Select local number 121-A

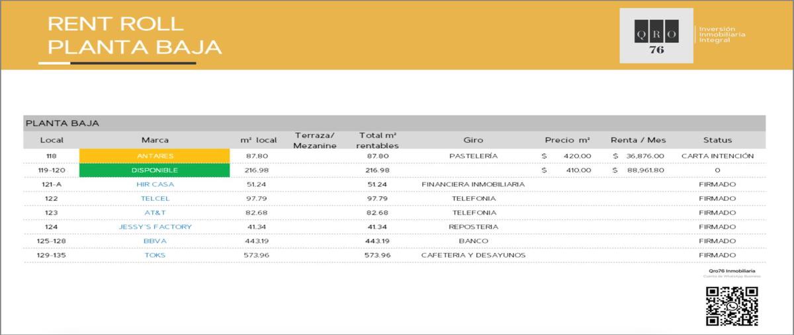[x=52, y=184]
